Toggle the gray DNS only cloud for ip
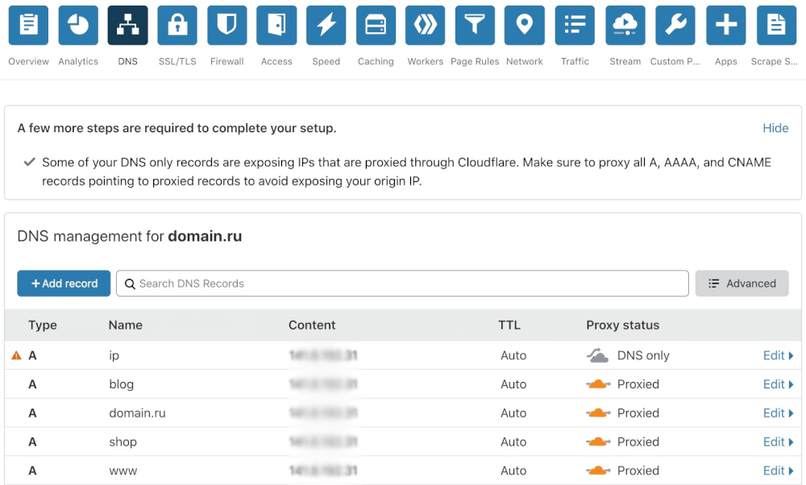This screenshot has width=806, height=485. (x=597, y=355)
